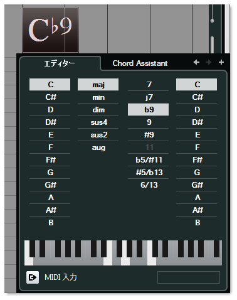The height and width of the screenshot is (300, 237).
Task: Select the Cb9 chord event on the track
Action: (51, 30)
